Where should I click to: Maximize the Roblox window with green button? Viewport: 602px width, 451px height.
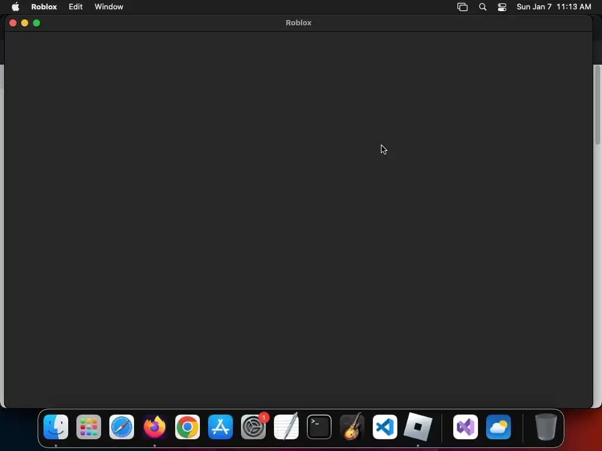point(36,23)
